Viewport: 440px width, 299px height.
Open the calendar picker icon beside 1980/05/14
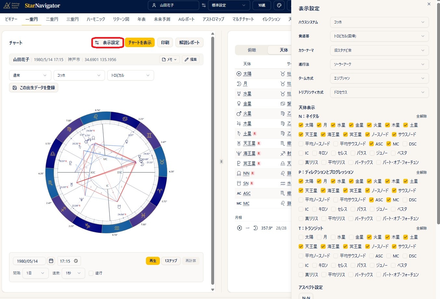click(51, 261)
